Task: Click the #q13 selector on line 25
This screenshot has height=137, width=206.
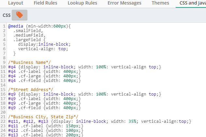Action: pos(13,135)
